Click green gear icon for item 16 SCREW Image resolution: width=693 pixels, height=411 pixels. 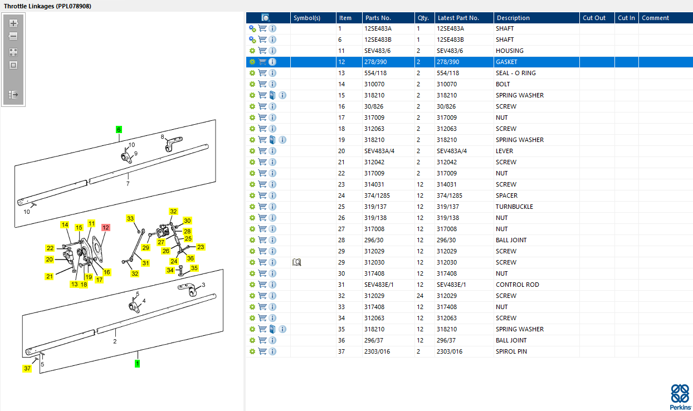pyautogui.click(x=252, y=106)
